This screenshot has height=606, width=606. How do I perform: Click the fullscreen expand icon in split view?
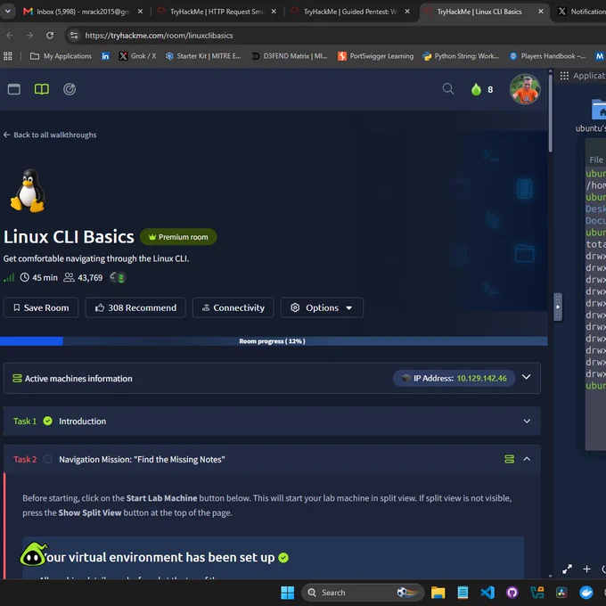coord(567,569)
